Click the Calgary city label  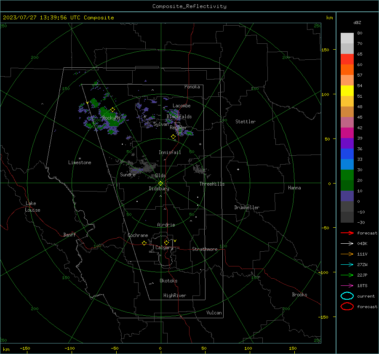(164, 248)
